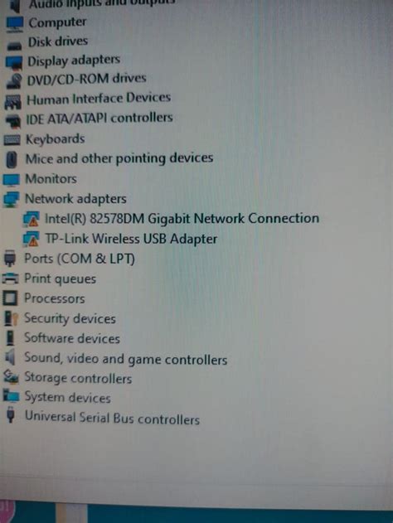This screenshot has height=523, width=393.
Task: Click the Sound, video and game controllers speaker icon
Action: [x=10, y=357]
